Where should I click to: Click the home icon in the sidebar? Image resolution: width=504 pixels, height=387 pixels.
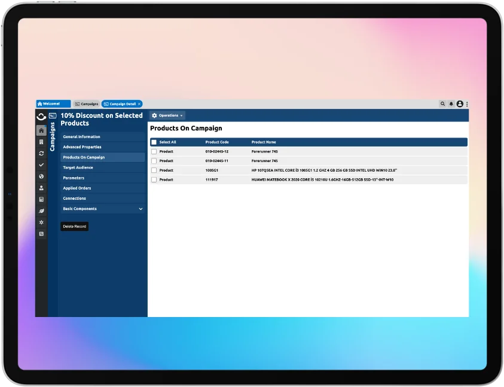[41, 130]
